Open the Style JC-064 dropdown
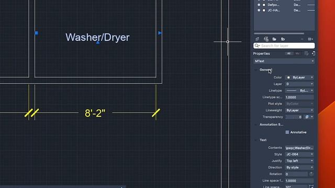 299,154
